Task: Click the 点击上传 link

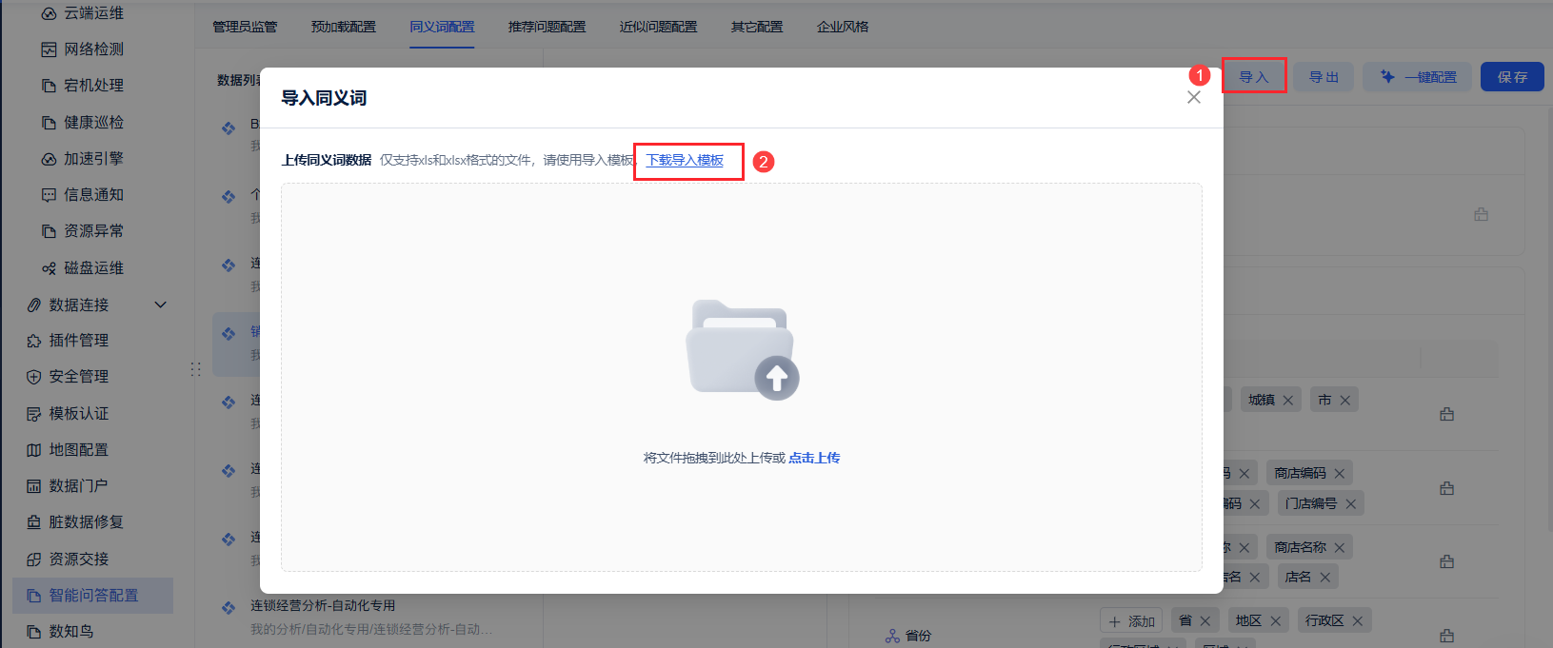Action: click(814, 458)
